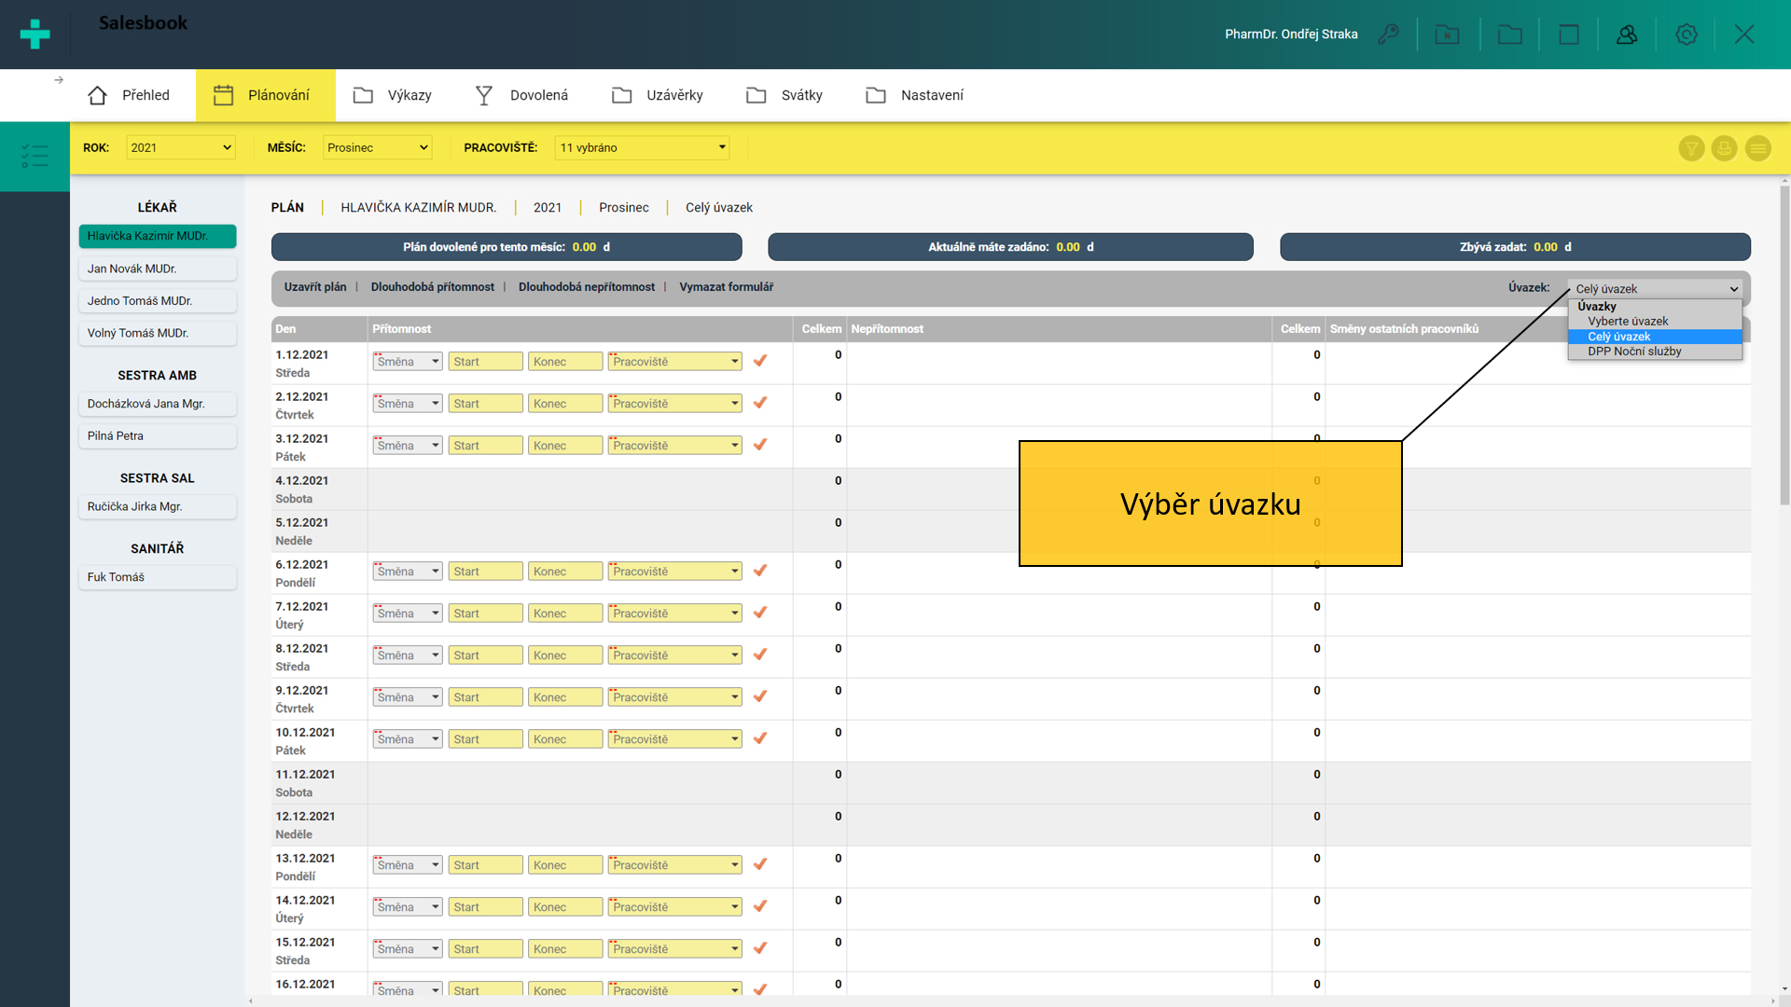Open Směna dropdown for 2.12.2021
The width and height of the screenshot is (1791, 1007).
408,404
